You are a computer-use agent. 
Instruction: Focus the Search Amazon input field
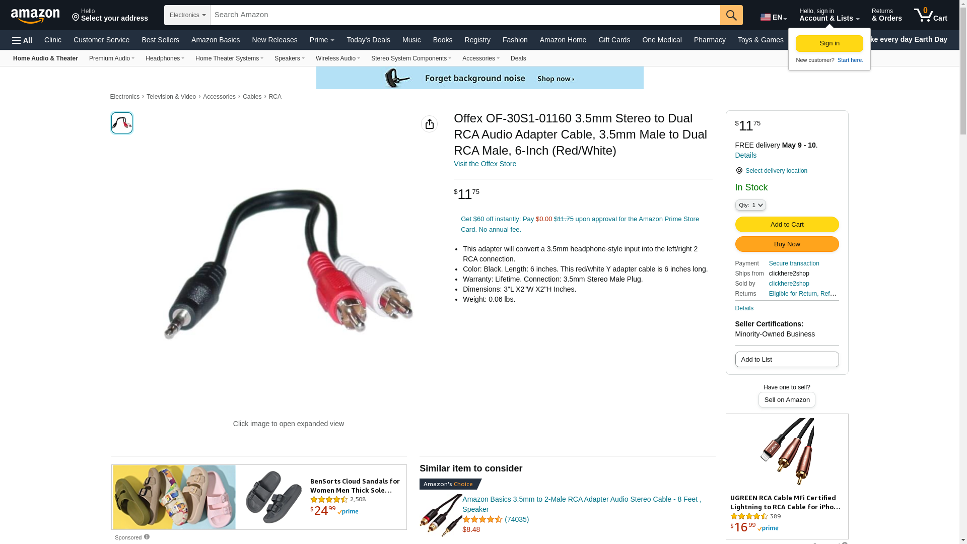click(465, 15)
